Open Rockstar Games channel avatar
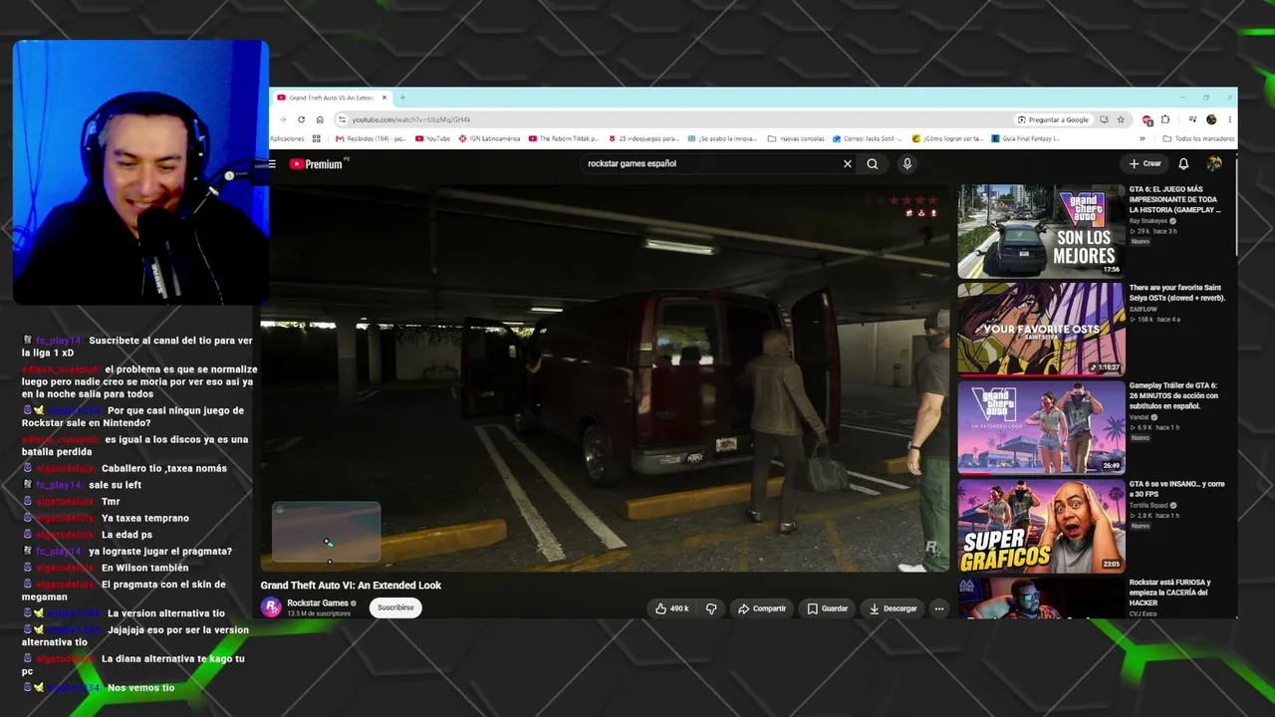Viewport: 1275px width, 717px height. [x=271, y=607]
